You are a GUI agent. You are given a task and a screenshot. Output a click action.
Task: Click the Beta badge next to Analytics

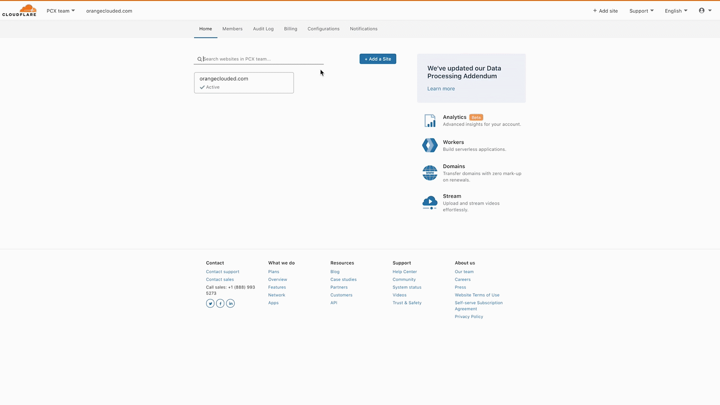pos(476,117)
